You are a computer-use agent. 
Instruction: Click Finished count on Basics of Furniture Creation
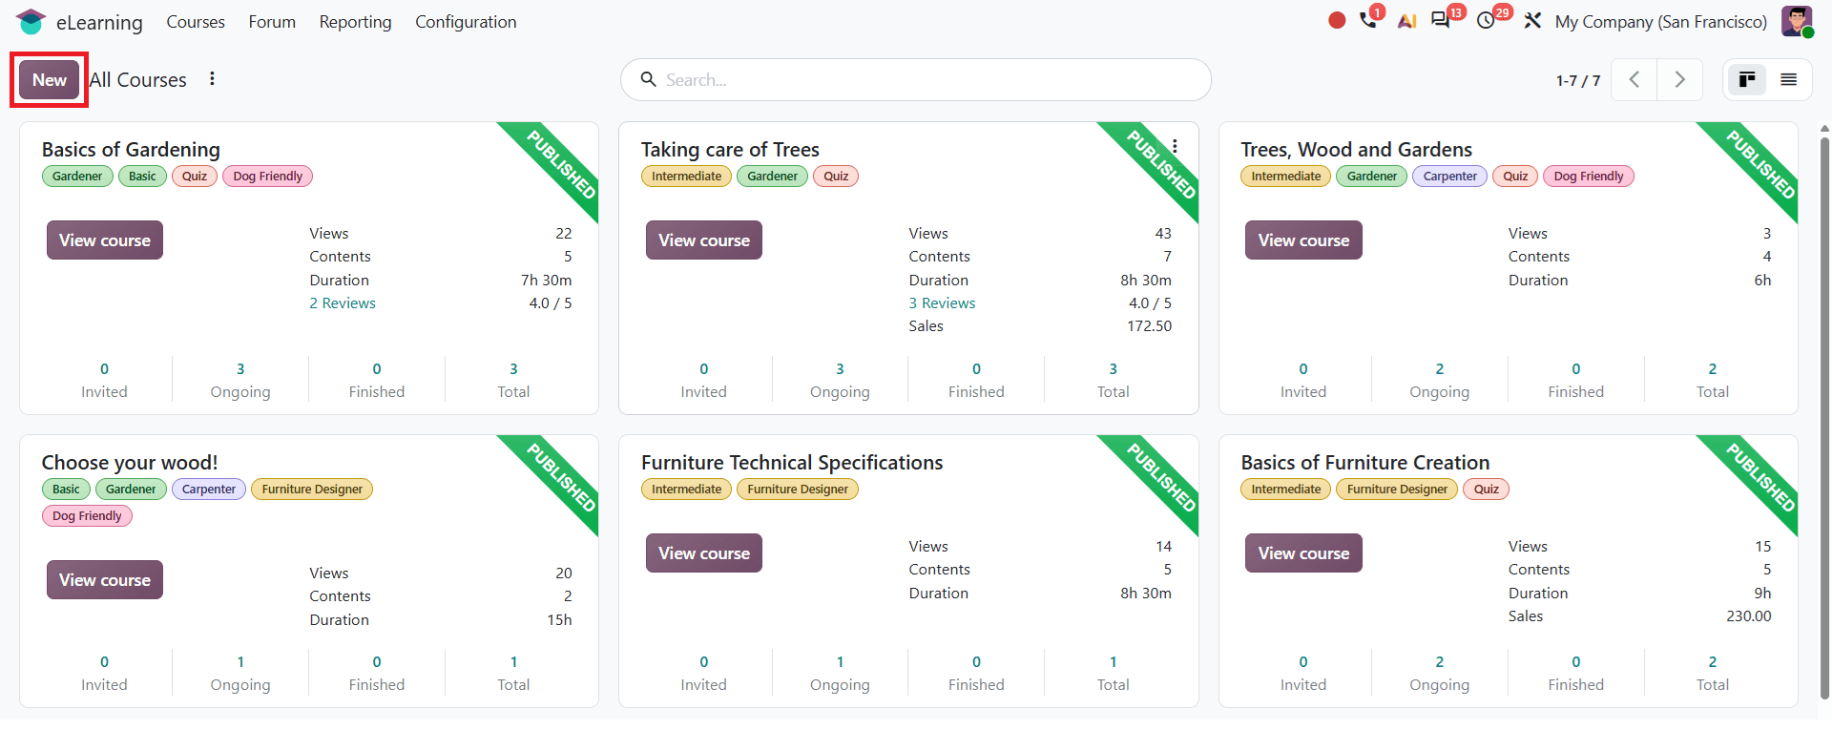[1576, 673]
